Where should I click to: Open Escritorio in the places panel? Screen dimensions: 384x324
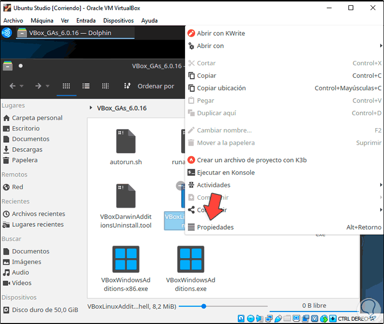point(21,128)
